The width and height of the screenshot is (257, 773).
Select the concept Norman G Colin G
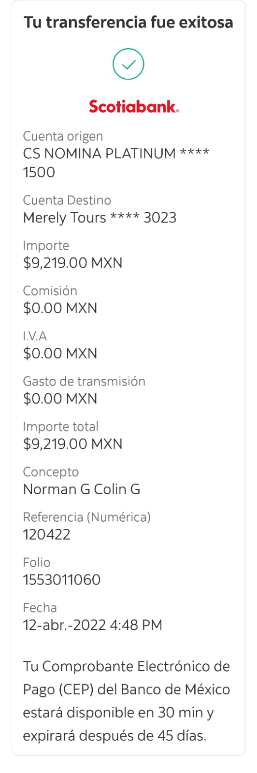[x=82, y=489]
